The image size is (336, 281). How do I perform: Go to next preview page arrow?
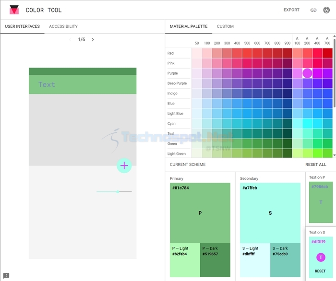point(93,40)
